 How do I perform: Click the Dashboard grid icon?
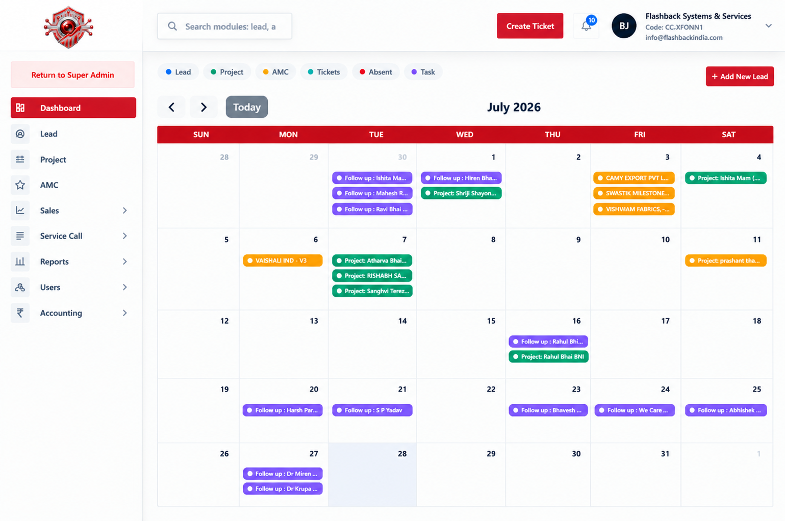(20, 108)
